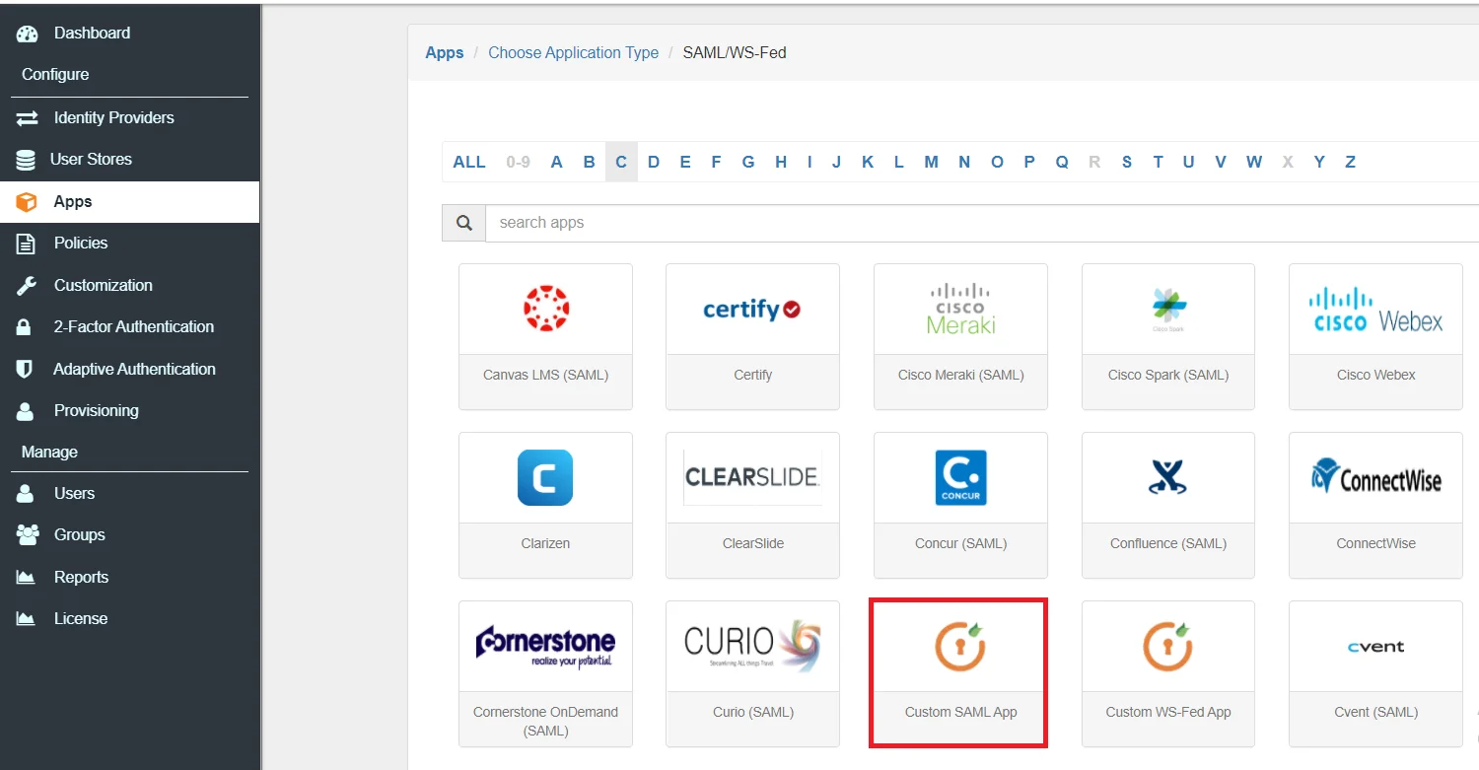Filter apps by letter A
The image size is (1479, 770).
[556, 163]
